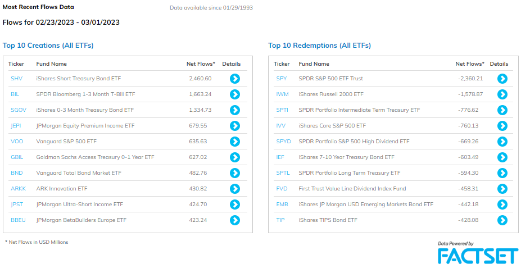The width and height of the screenshot is (521, 268).
Task: Click the Top 10 Redemptions heading
Action: pyautogui.click(x=320, y=46)
